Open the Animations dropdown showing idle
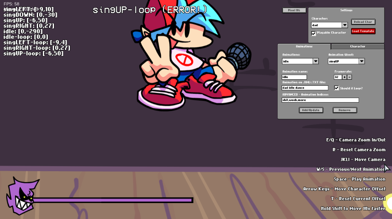This screenshot has height=219, width=392. coord(300,61)
